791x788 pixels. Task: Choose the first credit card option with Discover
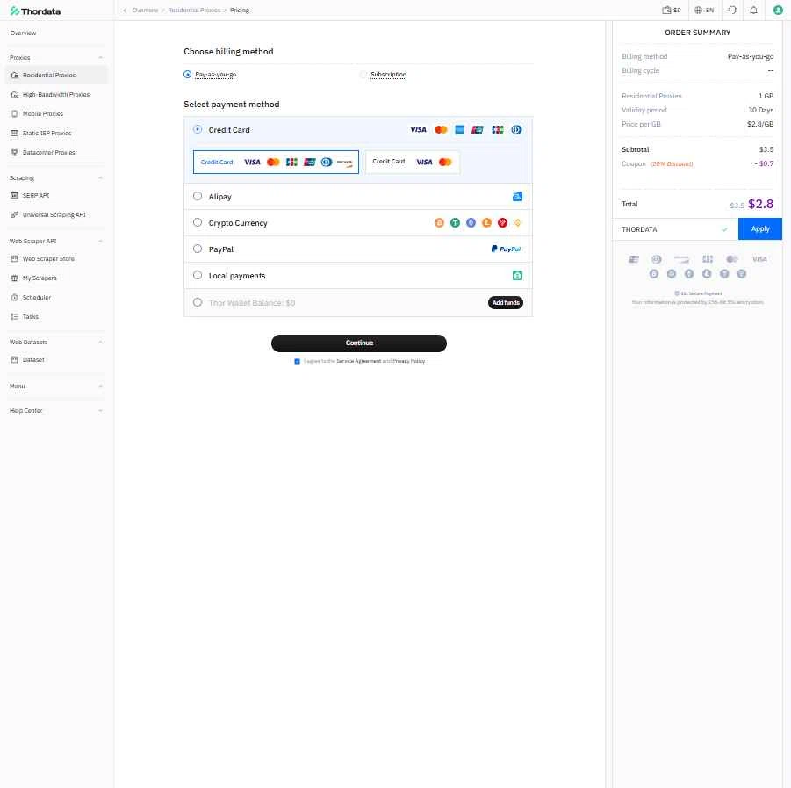pyautogui.click(x=276, y=162)
